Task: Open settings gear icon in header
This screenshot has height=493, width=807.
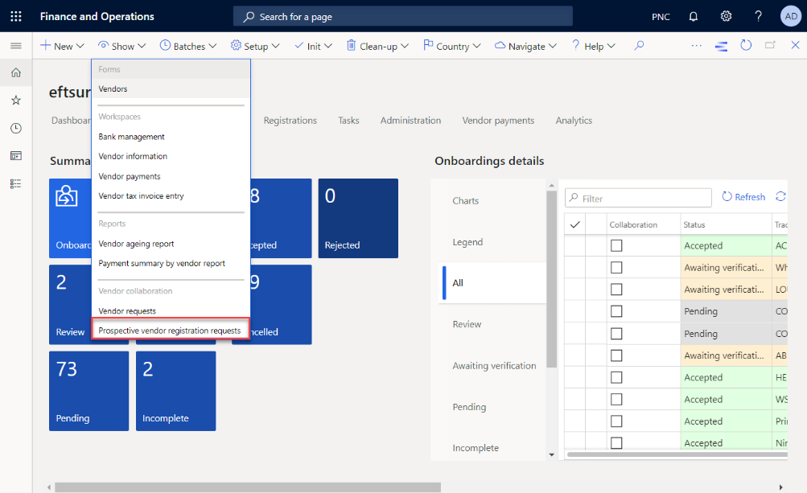Action: coord(726,16)
